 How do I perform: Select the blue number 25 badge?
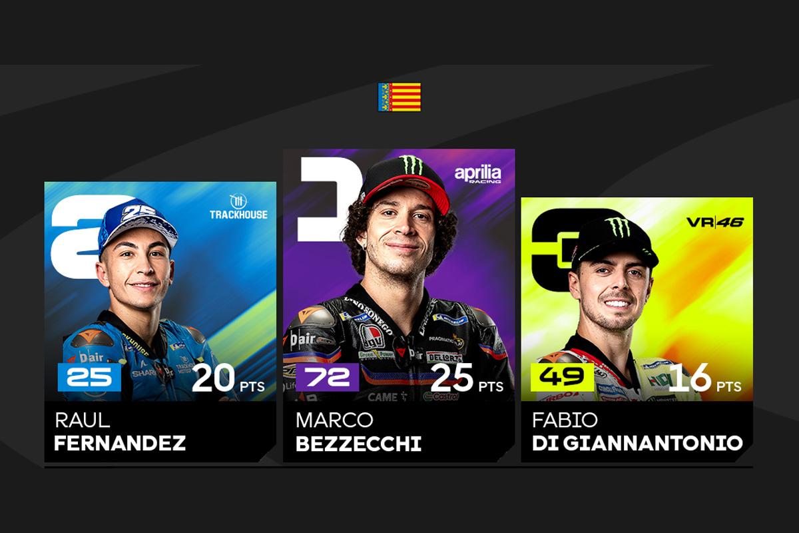[x=89, y=377]
